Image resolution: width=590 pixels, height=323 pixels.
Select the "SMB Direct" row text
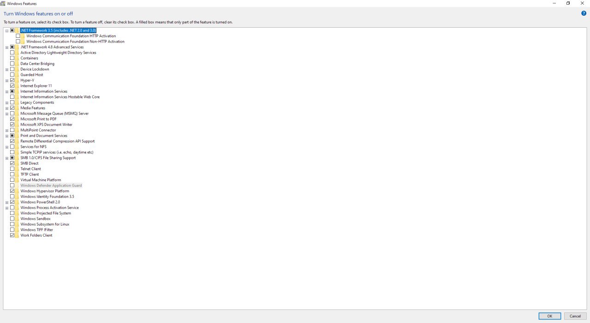[x=29, y=163]
